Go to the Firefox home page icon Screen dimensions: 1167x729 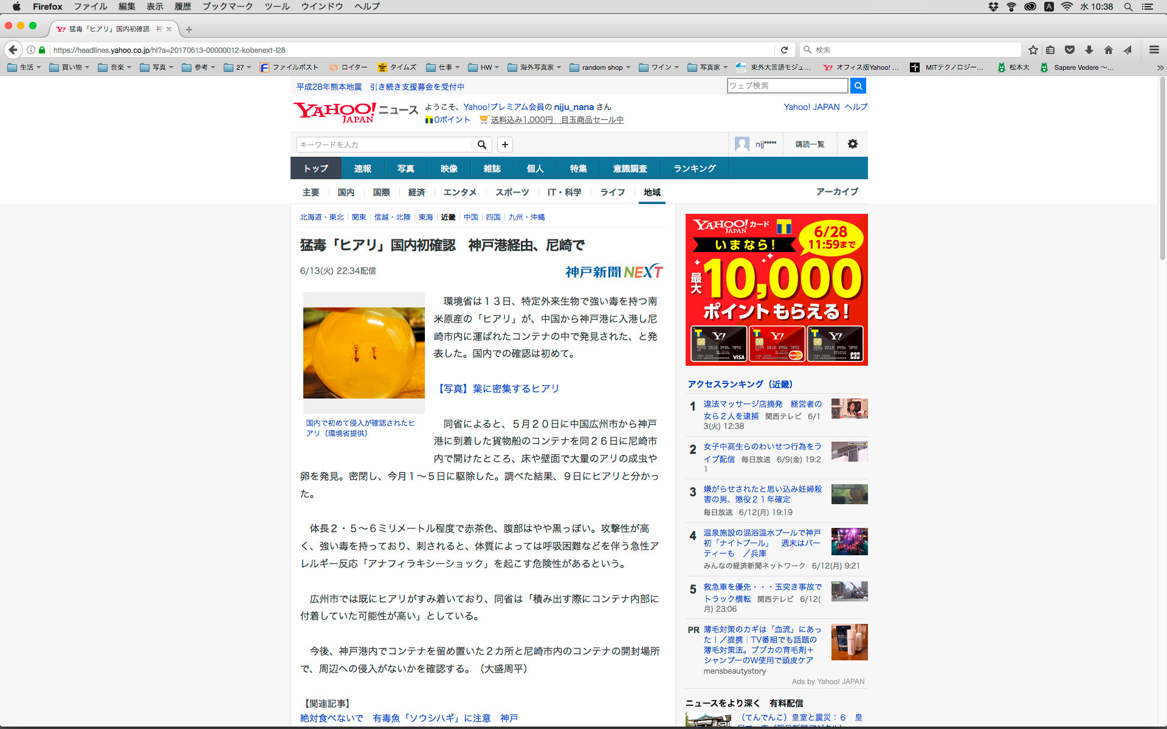pyautogui.click(x=1109, y=50)
